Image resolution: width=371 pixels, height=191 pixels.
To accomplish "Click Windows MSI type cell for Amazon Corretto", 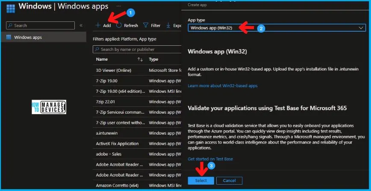I will coord(165,185).
